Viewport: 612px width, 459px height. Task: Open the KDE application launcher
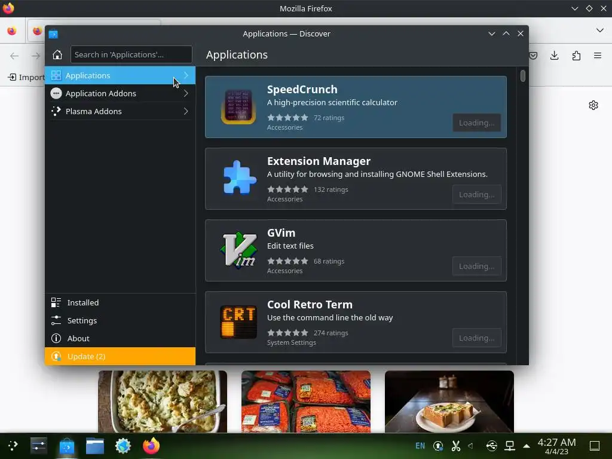(13, 446)
